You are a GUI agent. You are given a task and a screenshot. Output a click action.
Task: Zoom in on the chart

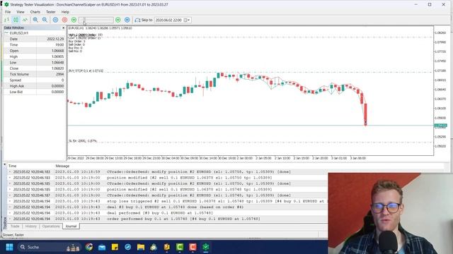coord(35,20)
